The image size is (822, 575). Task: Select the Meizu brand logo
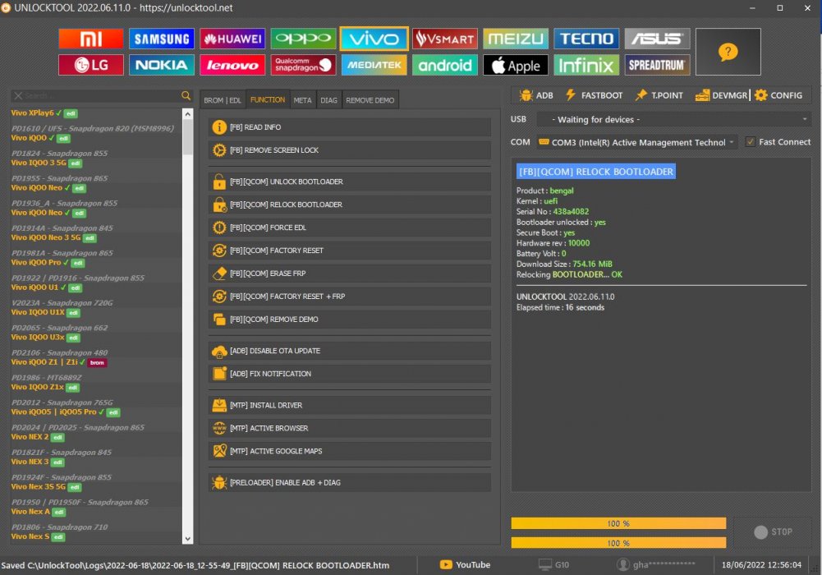click(x=516, y=39)
